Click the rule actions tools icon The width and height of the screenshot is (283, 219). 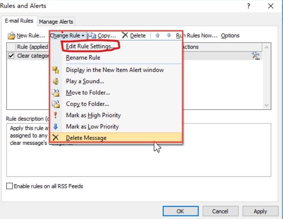pos(255,56)
